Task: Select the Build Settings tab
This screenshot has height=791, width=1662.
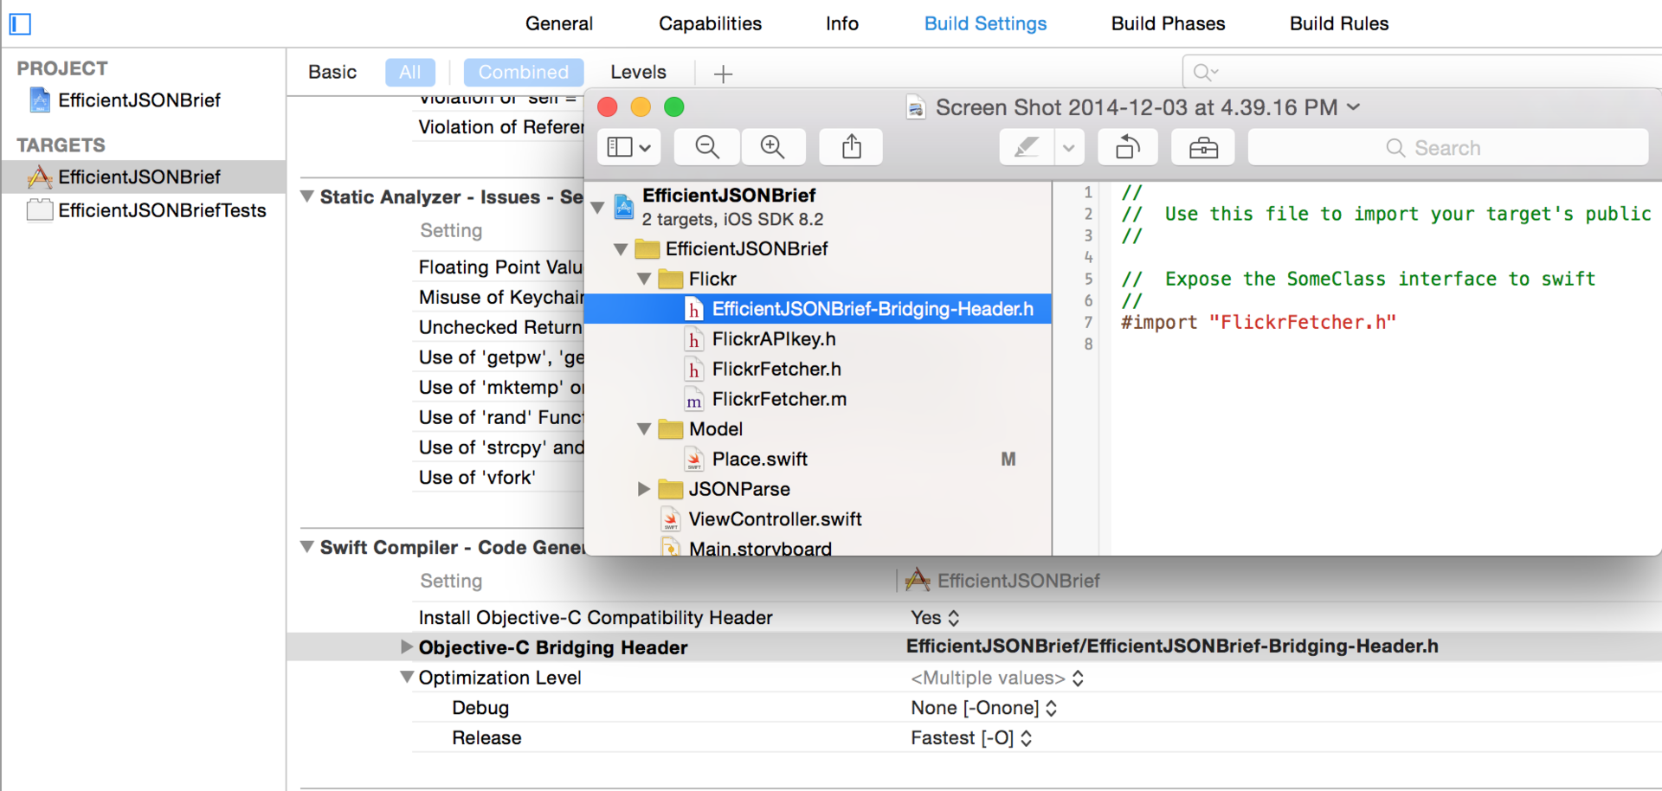Action: click(985, 23)
